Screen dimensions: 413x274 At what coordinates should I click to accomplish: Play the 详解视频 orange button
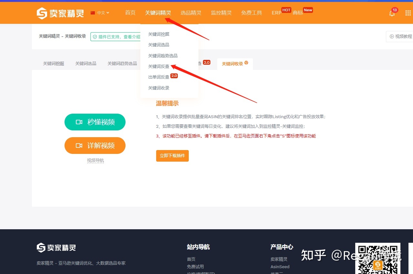click(95, 146)
